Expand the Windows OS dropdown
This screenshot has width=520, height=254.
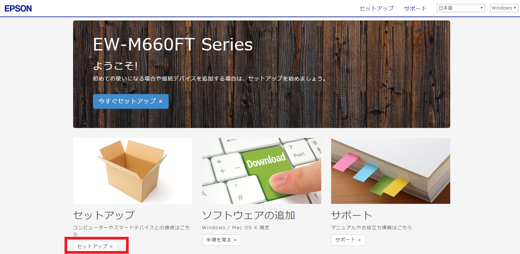(504, 8)
